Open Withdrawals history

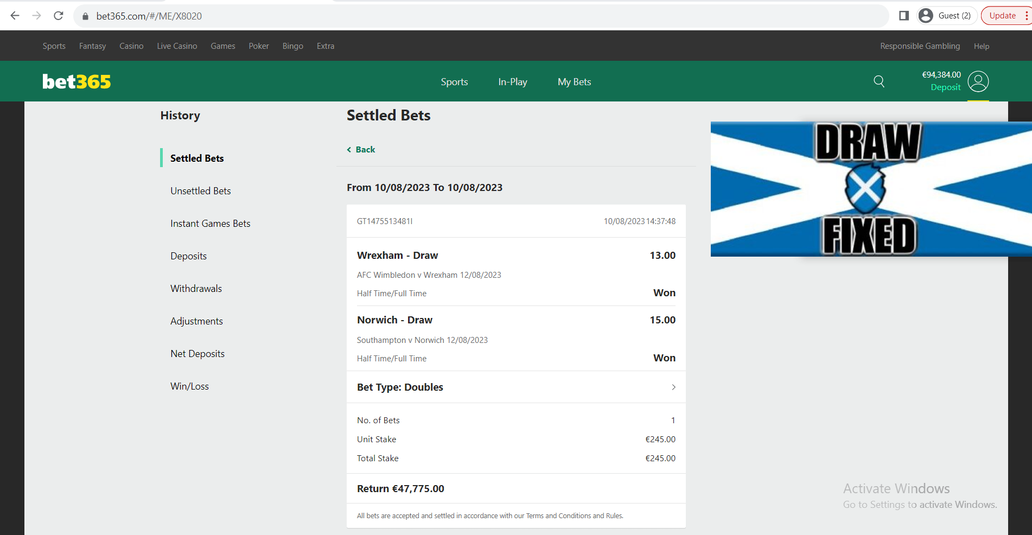point(196,288)
